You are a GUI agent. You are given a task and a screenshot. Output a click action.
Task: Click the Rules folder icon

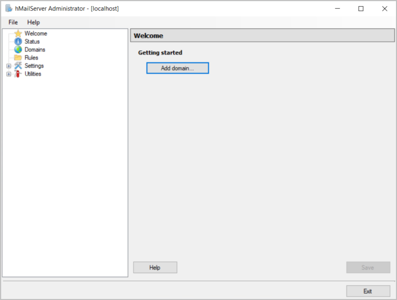pyautogui.click(x=18, y=58)
